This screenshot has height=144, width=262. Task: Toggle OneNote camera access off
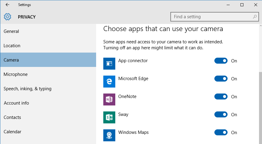coord(221,97)
